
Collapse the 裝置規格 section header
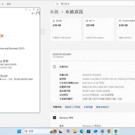[x=93, y=67]
